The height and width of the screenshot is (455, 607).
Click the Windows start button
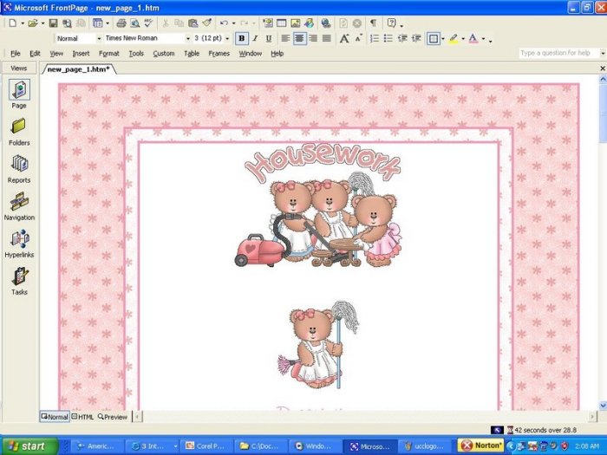[x=29, y=445]
